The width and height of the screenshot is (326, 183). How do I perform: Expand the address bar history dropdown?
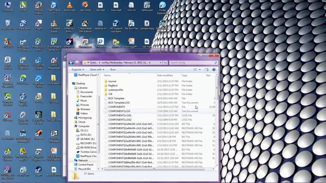pos(160,63)
